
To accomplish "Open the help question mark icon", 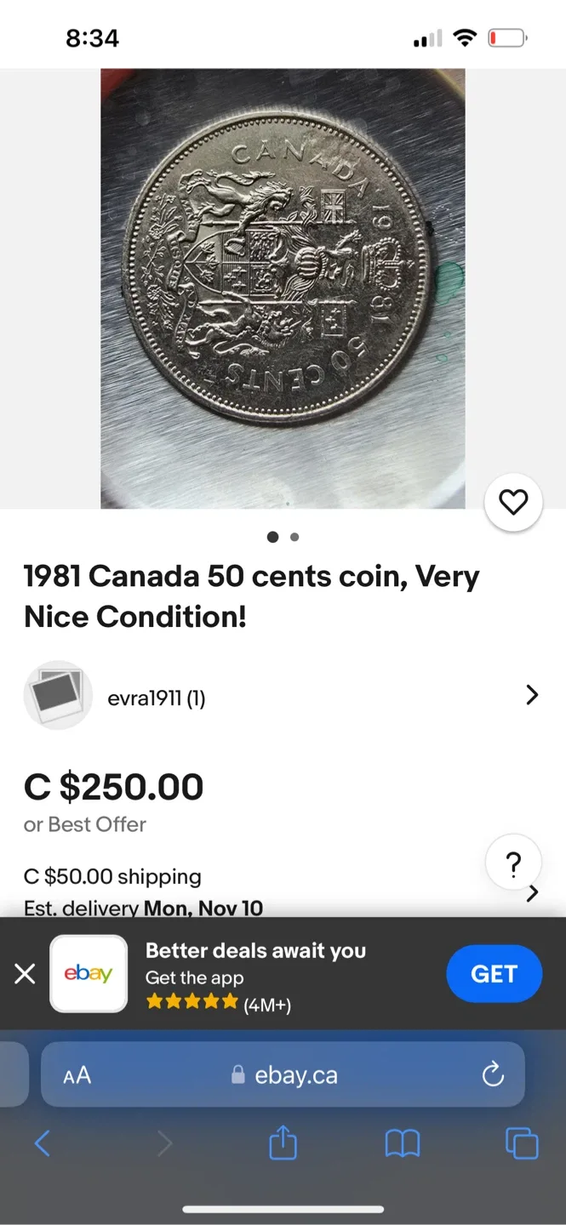I will click(513, 863).
